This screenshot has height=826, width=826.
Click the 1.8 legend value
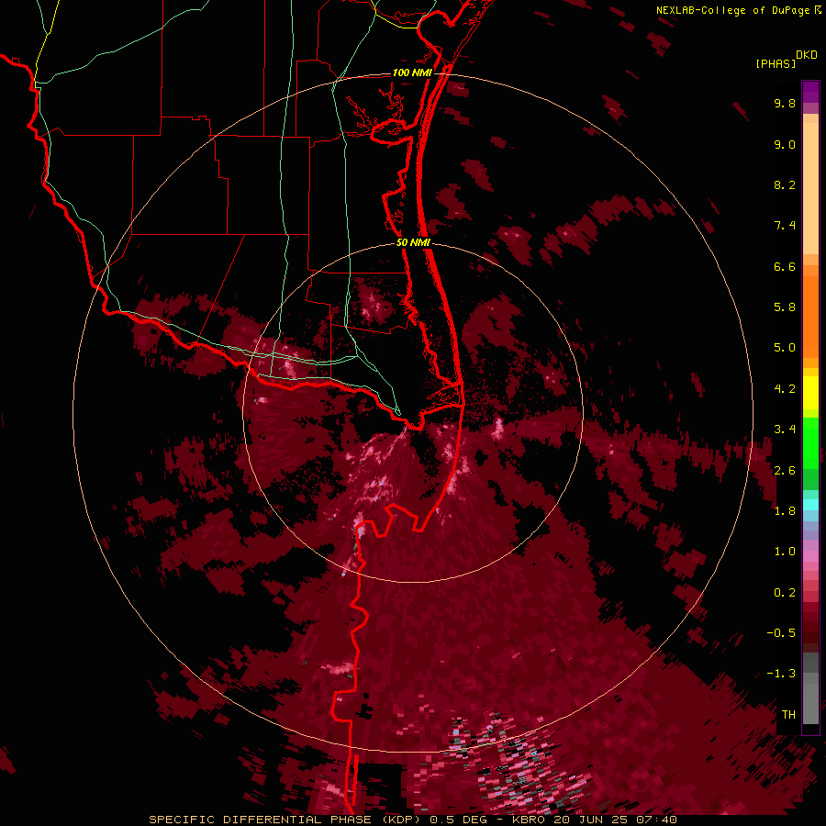tap(785, 511)
